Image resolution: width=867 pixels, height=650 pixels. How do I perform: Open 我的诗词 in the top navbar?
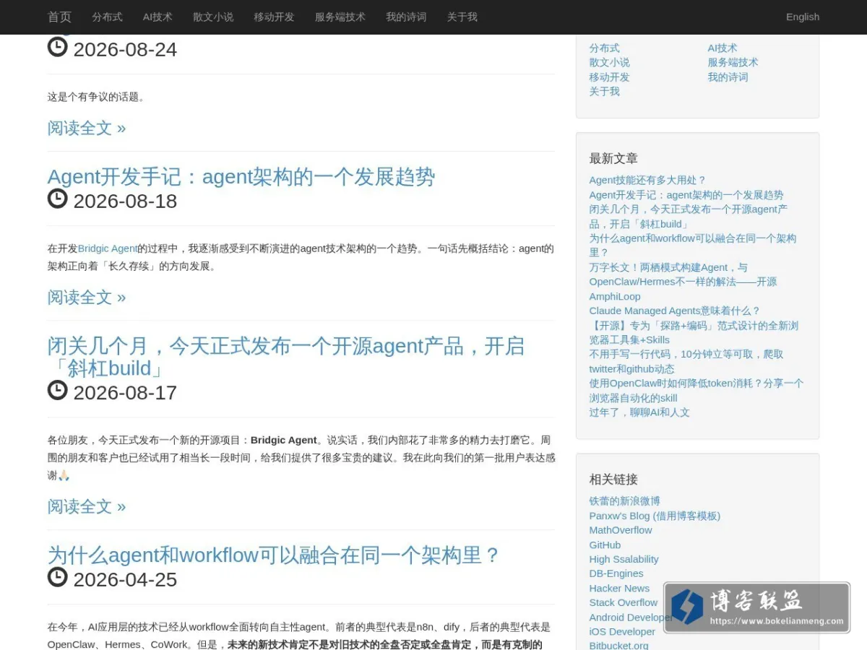click(406, 17)
